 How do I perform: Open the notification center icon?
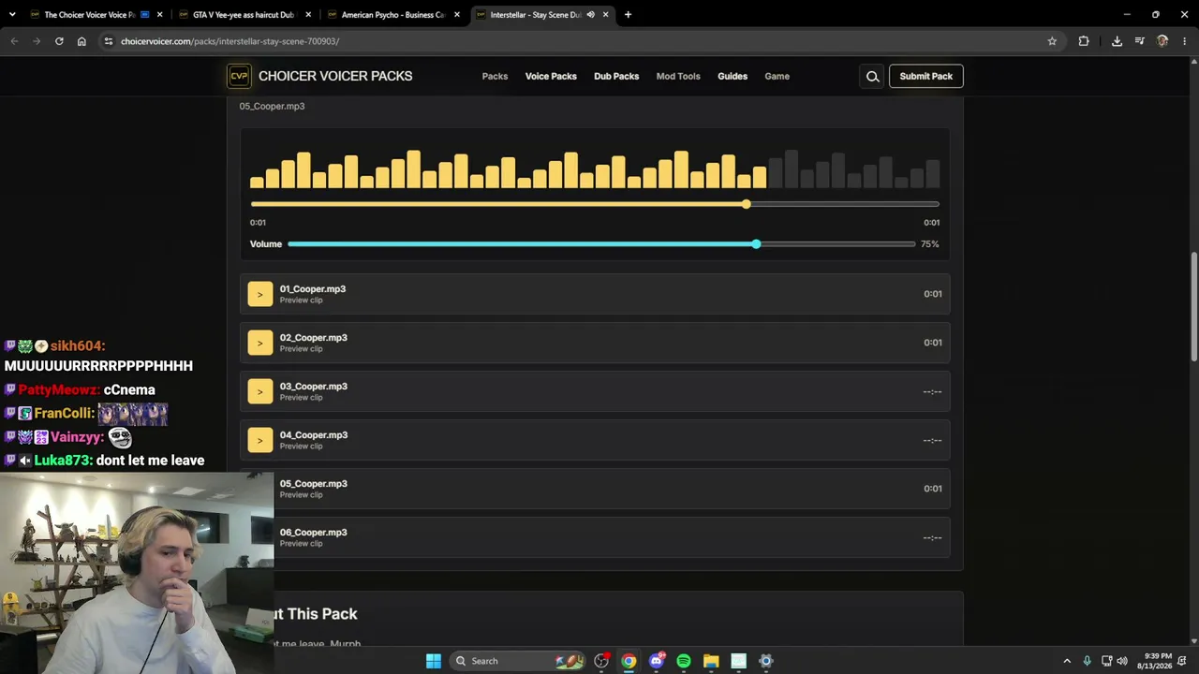click(x=1182, y=661)
